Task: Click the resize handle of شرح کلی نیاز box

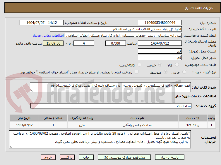Action: click(31, 91)
